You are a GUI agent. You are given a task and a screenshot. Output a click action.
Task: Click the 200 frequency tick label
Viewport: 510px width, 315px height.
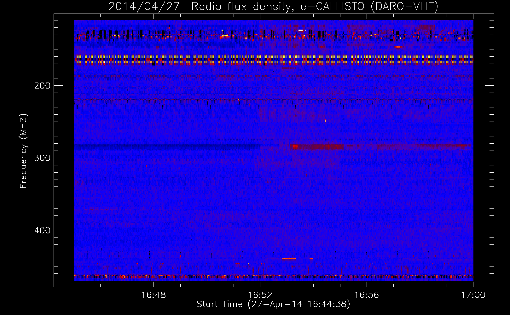(42, 86)
